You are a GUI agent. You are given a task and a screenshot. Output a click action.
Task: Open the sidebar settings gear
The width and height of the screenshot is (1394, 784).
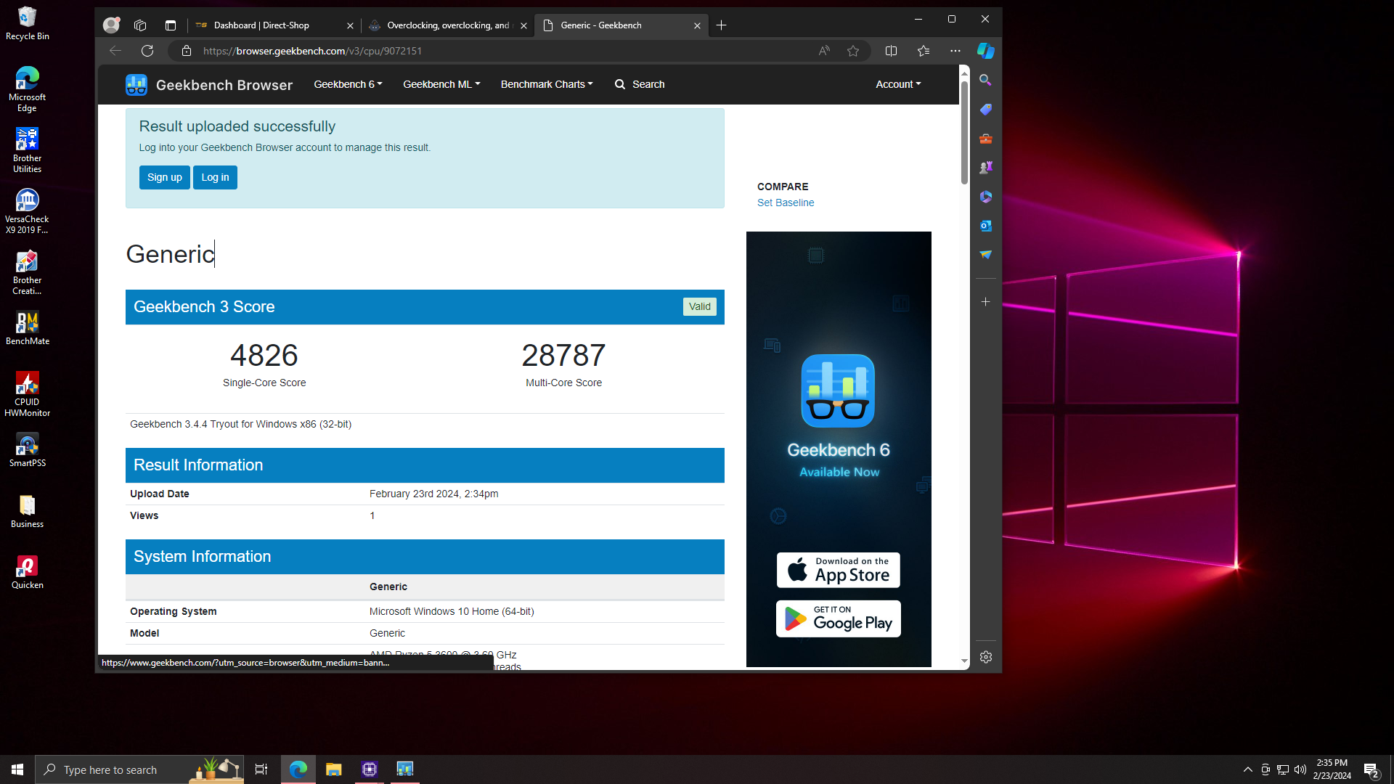pyautogui.click(x=985, y=657)
